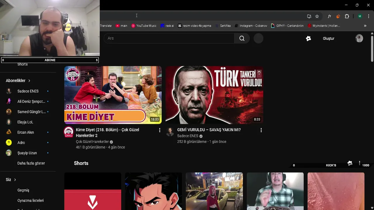Click the Chrome address bar
The width and height of the screenshot is (374, 210).
click(x=202, y=16)
